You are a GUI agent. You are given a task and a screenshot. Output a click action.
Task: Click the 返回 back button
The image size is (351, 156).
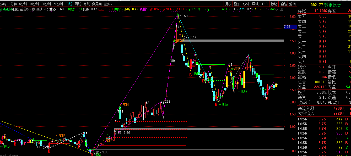(x=292, y=4)
